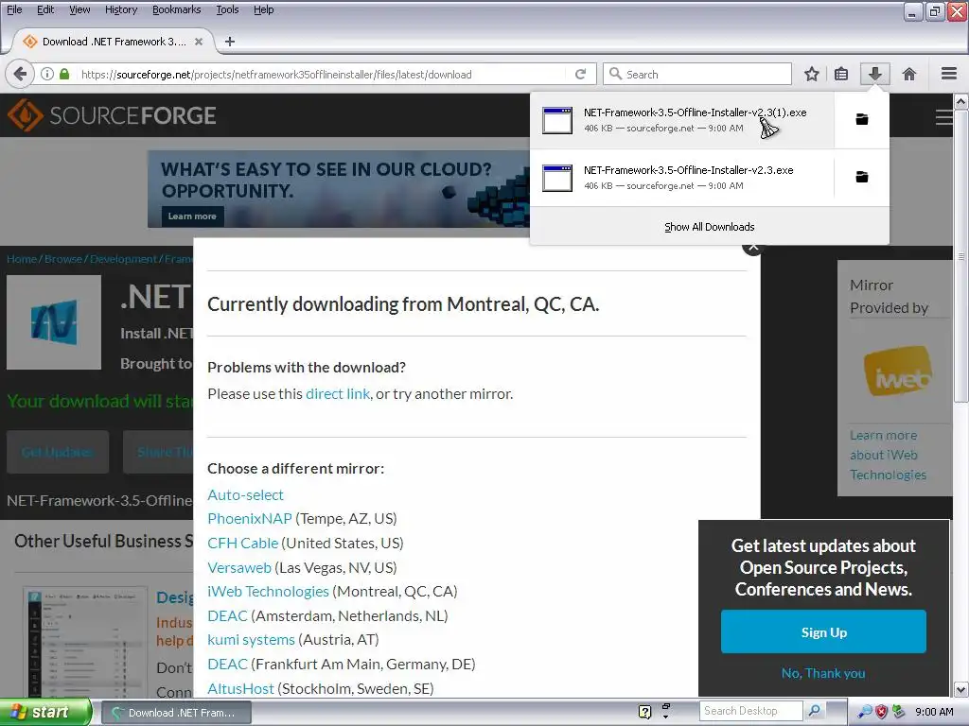Screen dimensions: 969x726
Task: Click page scrollbar up arrow
Action: [x=961, y=102]
